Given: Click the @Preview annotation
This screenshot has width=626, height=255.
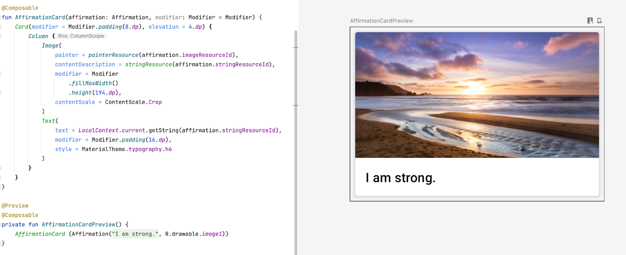Looking at the screenshot, I should [x=15, y=206].
